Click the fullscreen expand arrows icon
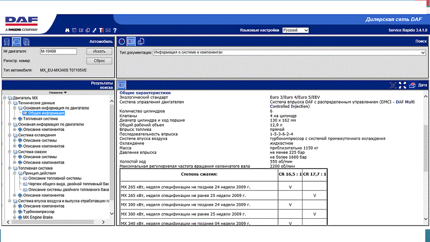Viewport: 430px width, 242px height. click(402, 85)
